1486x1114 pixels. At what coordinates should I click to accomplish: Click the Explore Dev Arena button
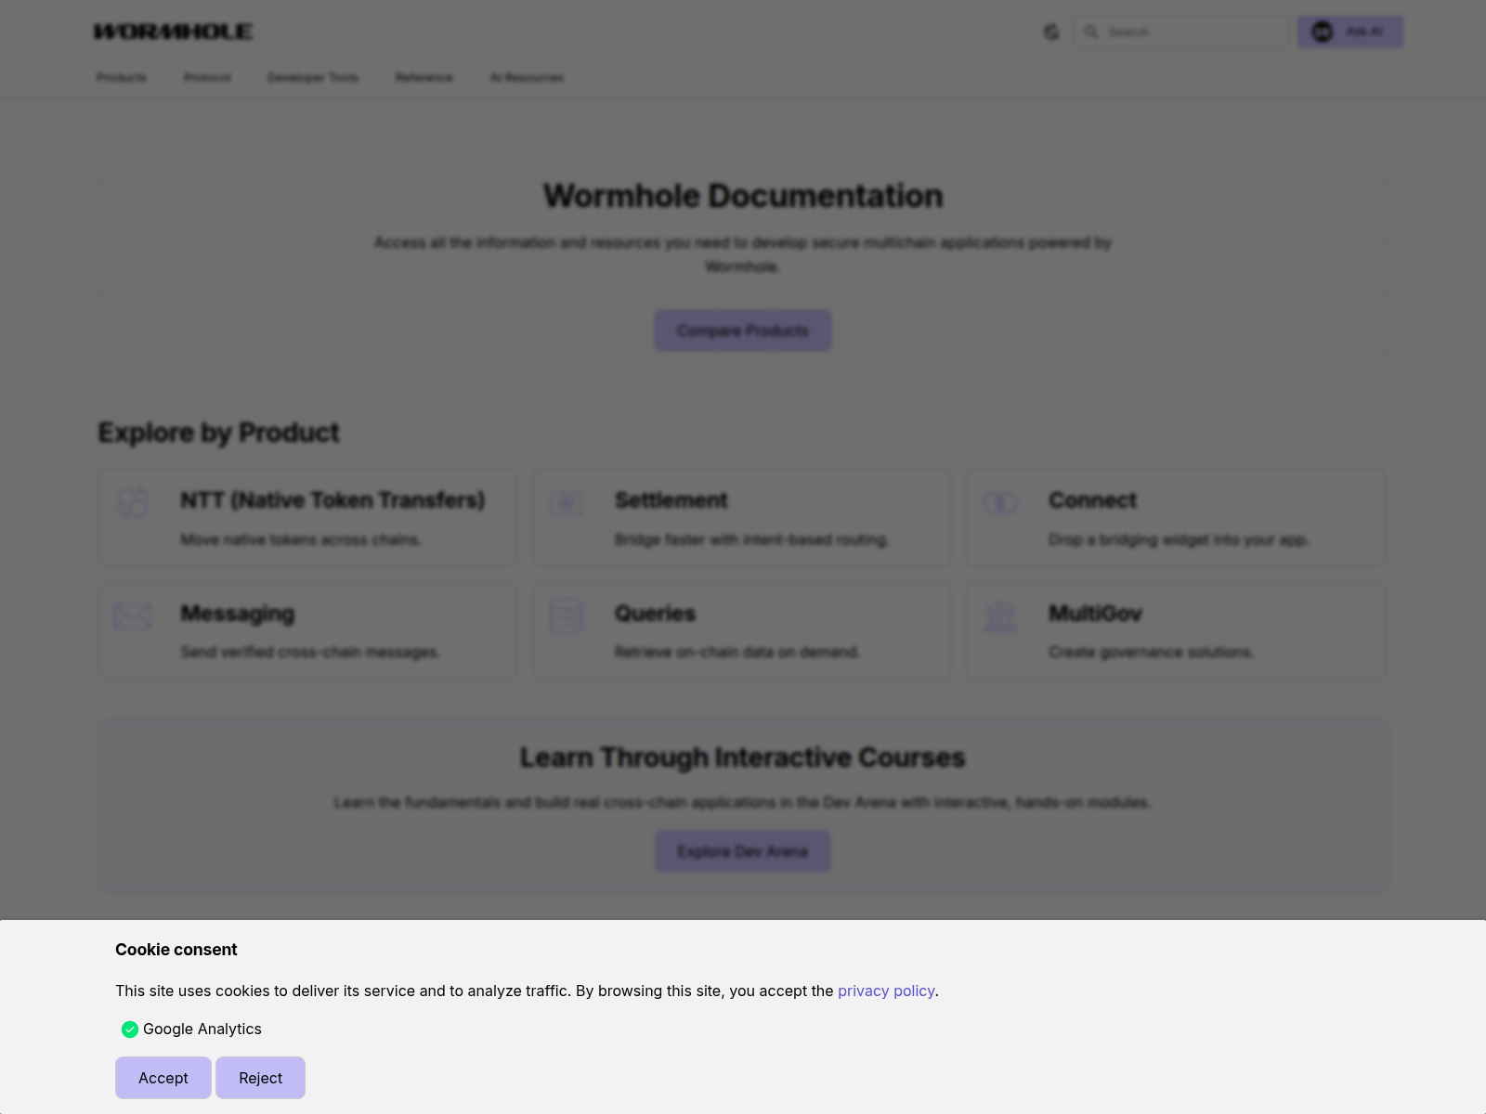743,851
